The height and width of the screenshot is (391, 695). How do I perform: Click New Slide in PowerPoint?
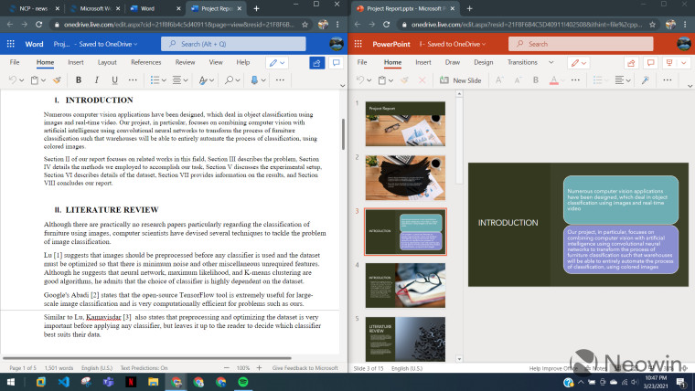tap(460, 80)
